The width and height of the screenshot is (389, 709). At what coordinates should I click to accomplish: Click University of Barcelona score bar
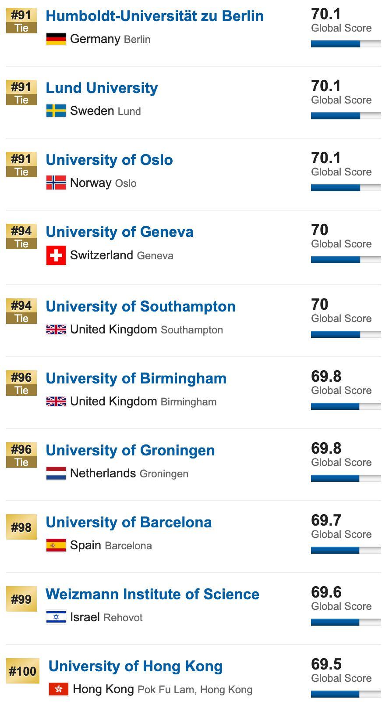tap(346, 550)
